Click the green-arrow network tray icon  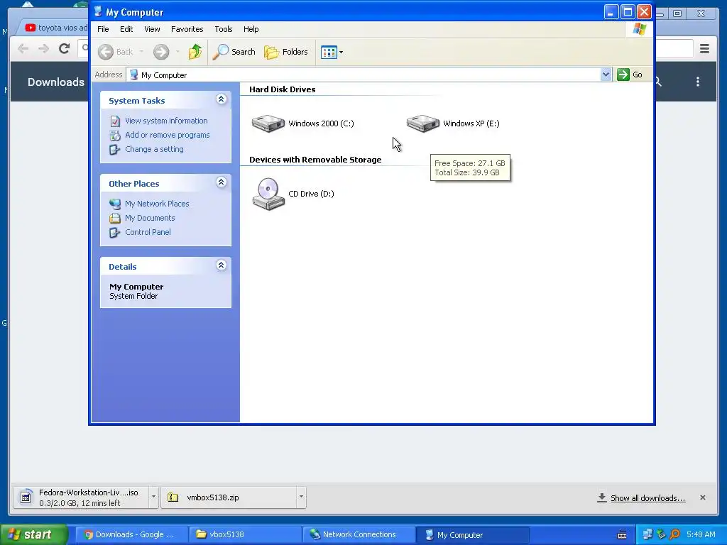click(x=661, y=534)
